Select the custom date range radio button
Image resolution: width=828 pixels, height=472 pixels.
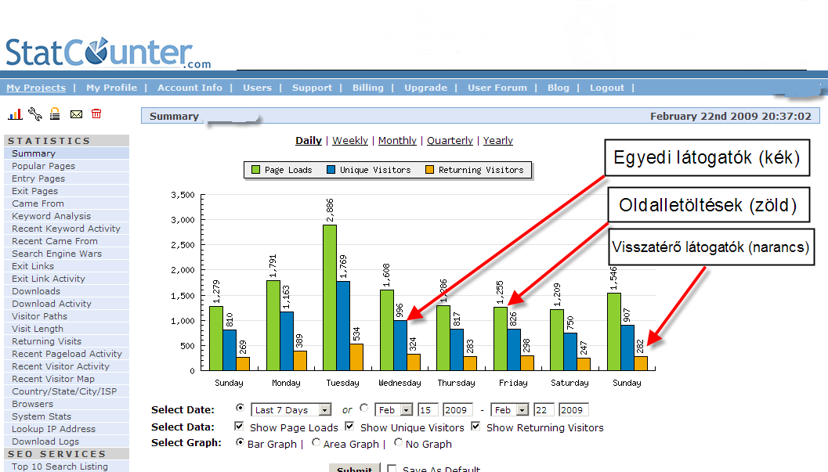click(363, 408)
